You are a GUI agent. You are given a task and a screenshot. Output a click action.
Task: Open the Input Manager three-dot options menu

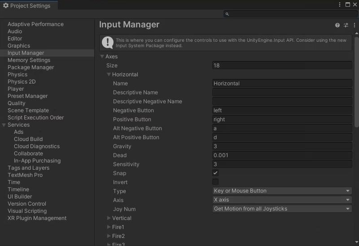(x=355, y=25)
